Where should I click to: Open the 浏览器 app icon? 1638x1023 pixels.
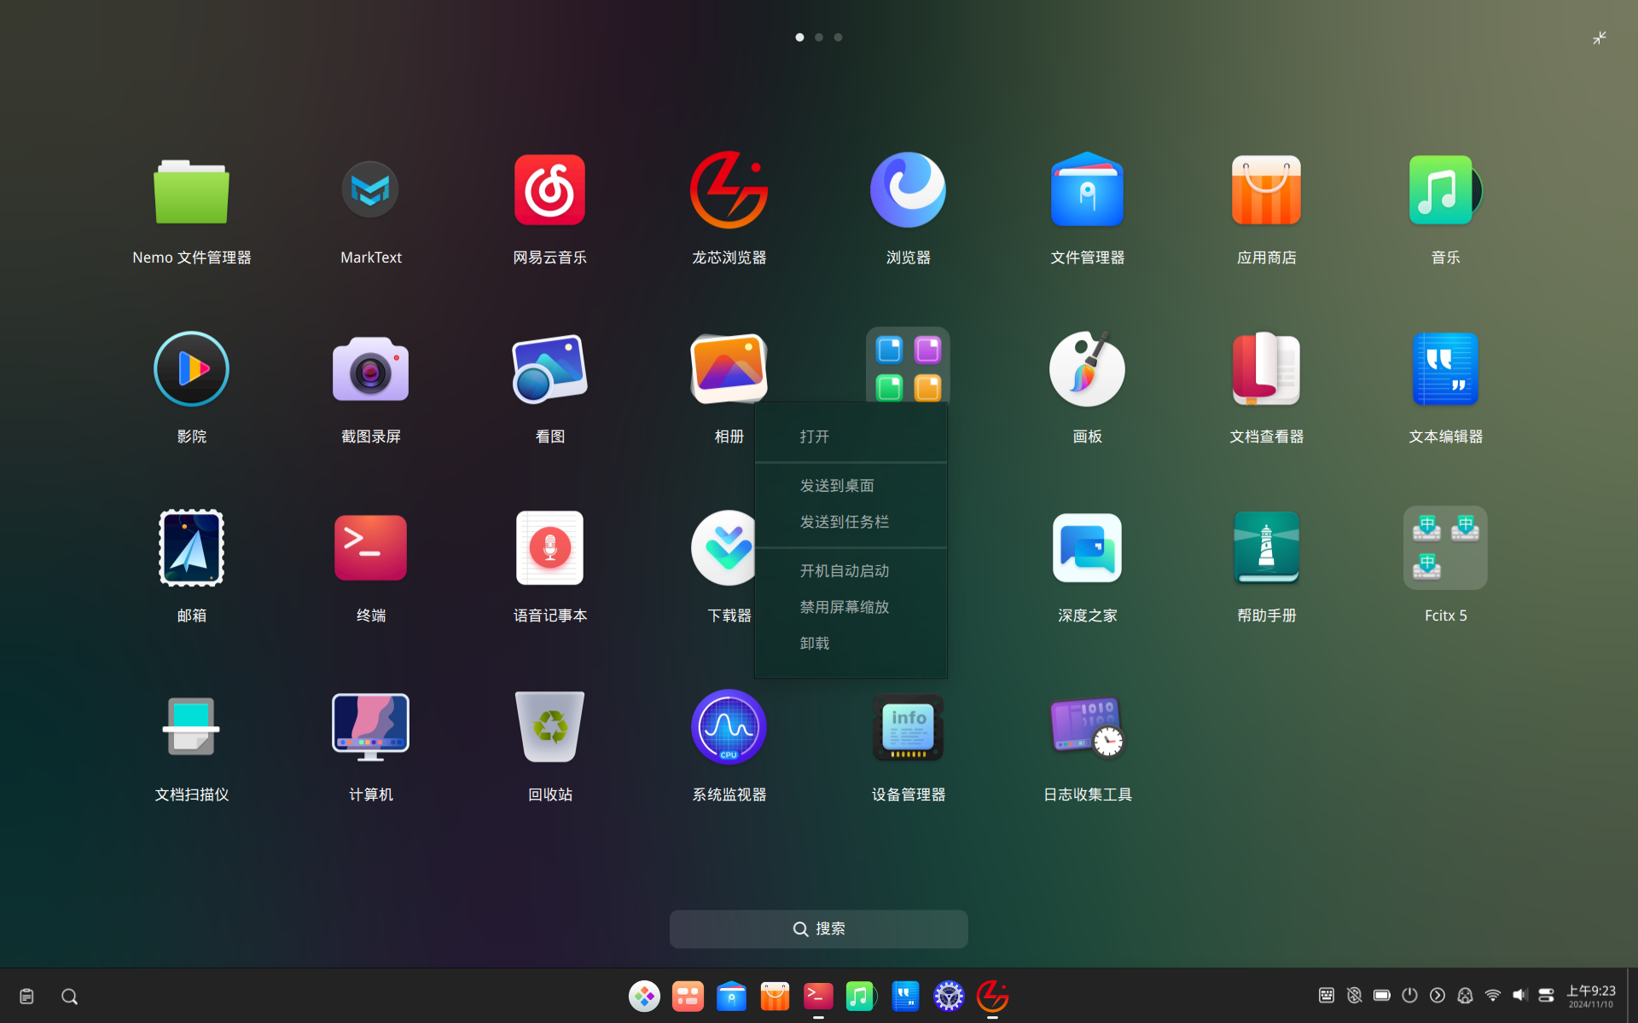[x=908, y=192]
